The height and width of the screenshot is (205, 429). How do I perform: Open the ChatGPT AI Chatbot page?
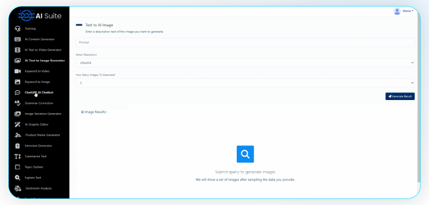[x=39, y=92]
